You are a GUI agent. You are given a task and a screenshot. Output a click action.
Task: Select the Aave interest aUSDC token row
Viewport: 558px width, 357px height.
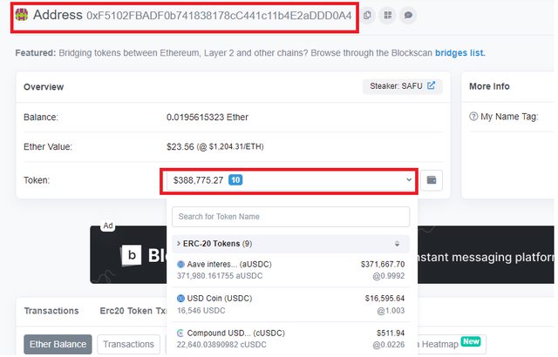click(290, 269)
